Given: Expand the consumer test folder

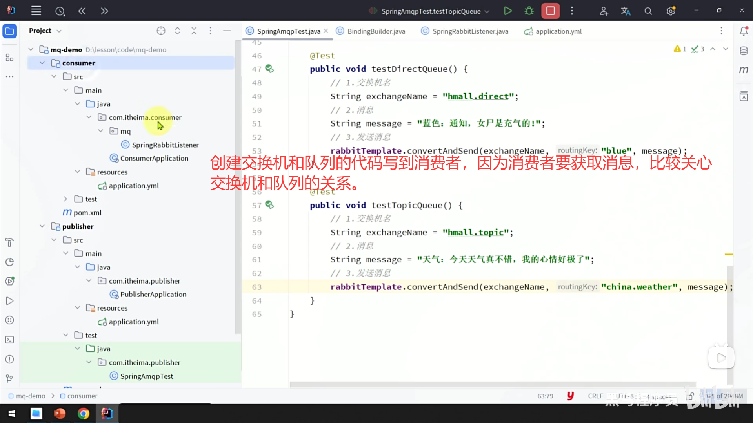Looking at the screenshot, I should [65, 199].
